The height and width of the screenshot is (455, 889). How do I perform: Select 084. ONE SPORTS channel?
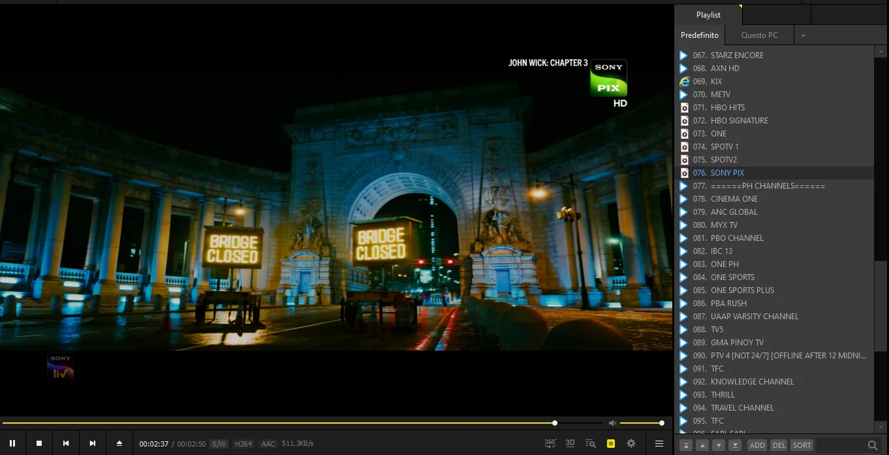[x=774, y=277]
